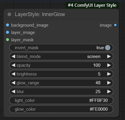Click the green layer_mask input connector
The image size is (125, 120).
pos(8,40)
